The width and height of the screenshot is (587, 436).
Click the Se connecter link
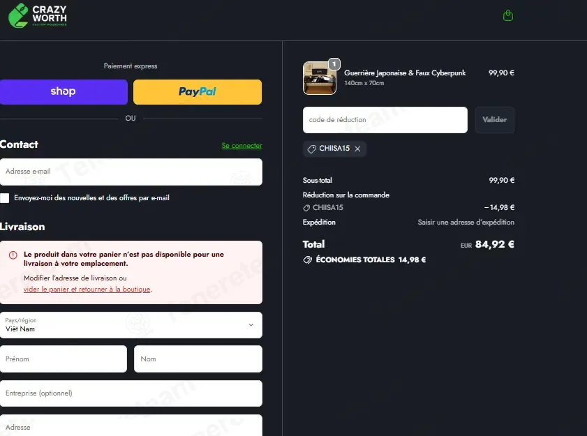point(242,146)
